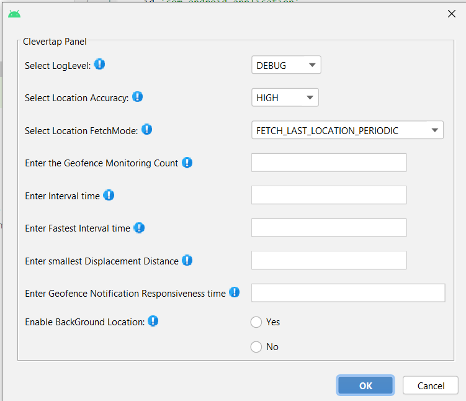Viewport: 466px width, 401px height.
Task: Click info icon beside Enable BackGround Location
Action: point(153,321)
